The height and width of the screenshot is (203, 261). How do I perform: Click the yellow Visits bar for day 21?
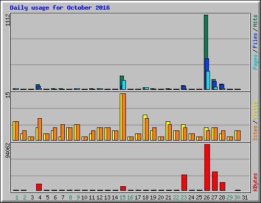tap(167, 131)
